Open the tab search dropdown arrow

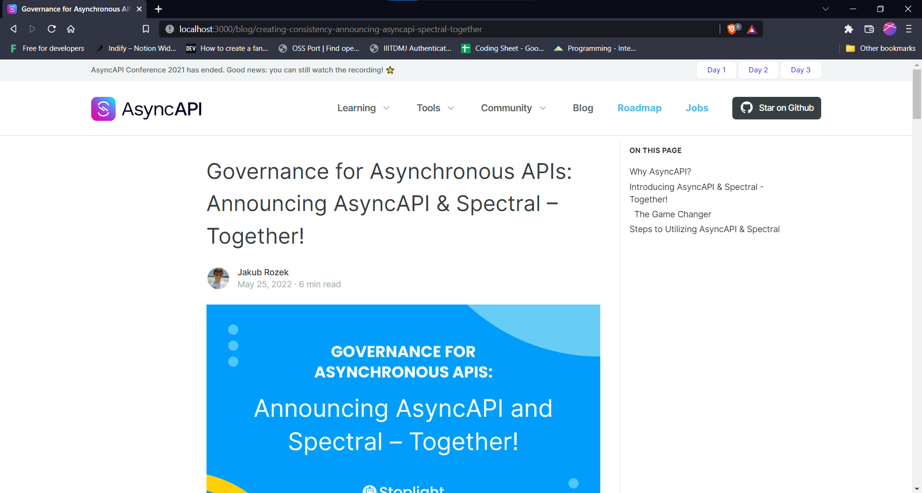click(x=825, y=9)
